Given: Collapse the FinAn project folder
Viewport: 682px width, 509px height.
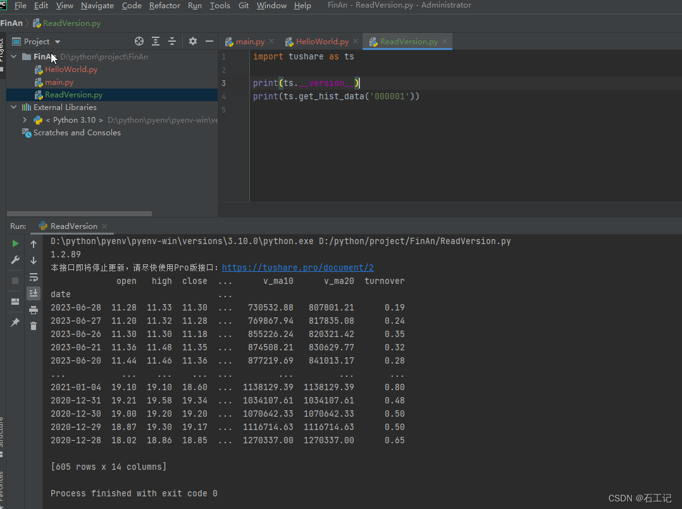Looking at the screenshot, I should (x=14, y=56).
